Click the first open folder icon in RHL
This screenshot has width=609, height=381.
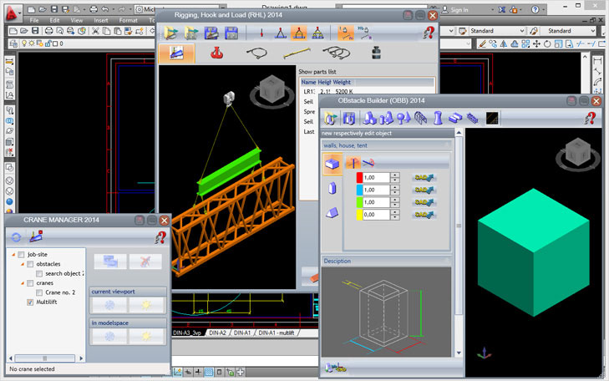170,33
